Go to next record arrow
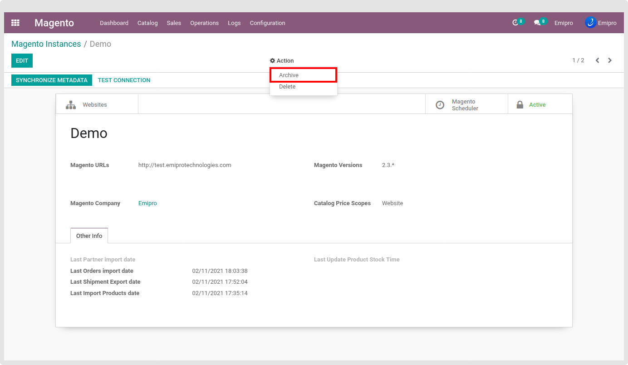The image size is (628, 365). click(610, 60)
